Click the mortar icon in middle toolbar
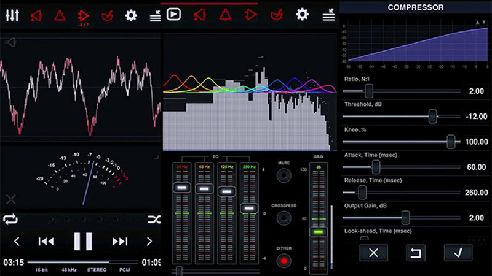This screenshot has height=276, width=492. tap(275, 15)
